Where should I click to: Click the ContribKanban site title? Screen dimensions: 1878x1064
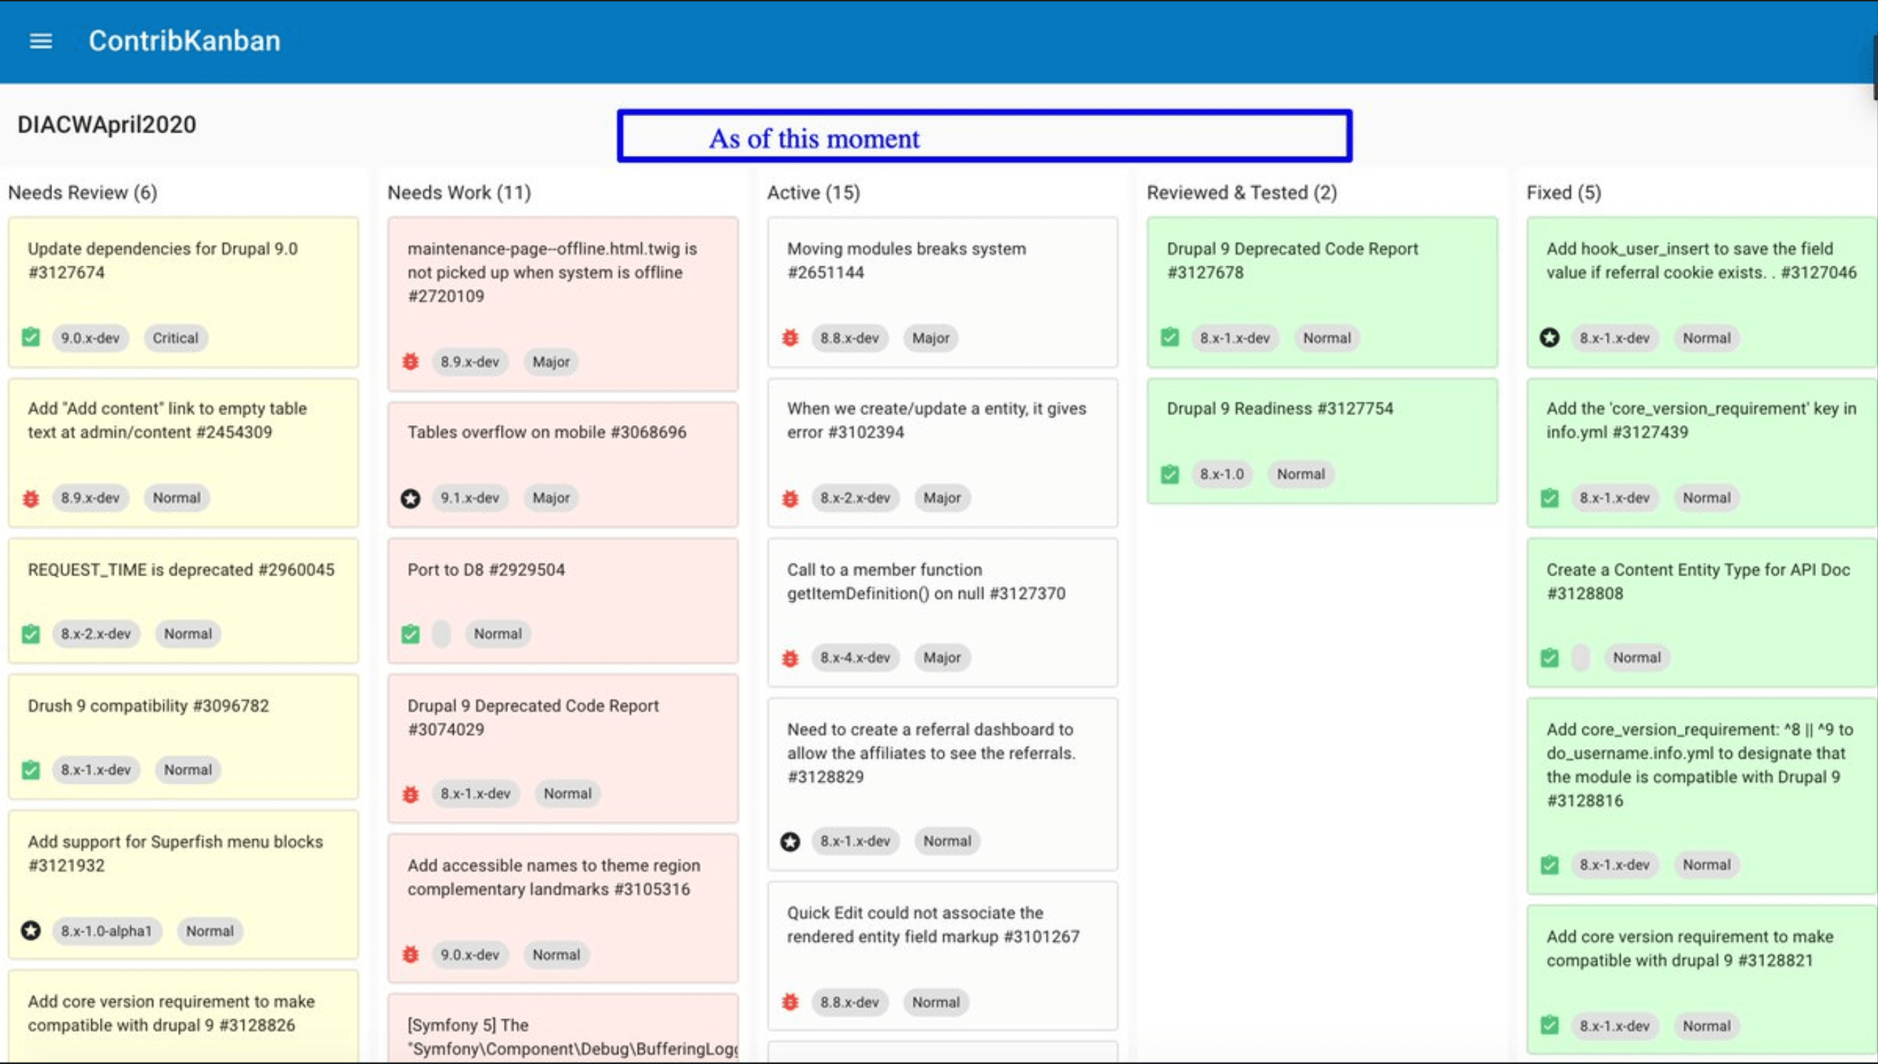pyautogui.click(x=185, y=41)
